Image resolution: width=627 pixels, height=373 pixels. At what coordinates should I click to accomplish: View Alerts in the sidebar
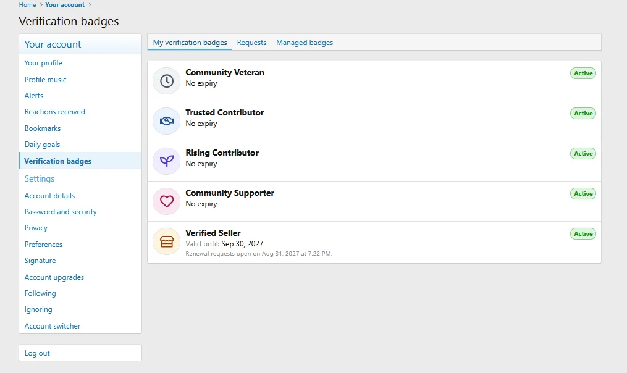tap(33, 96)
